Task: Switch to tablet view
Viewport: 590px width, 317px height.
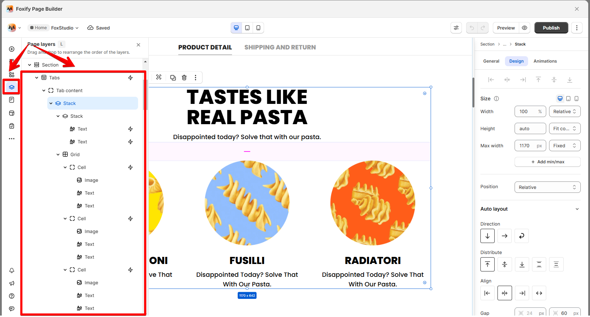Action: click(247, 28)
